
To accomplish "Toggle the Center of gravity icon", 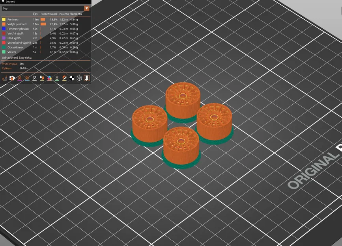I will (x=72, y=78).
